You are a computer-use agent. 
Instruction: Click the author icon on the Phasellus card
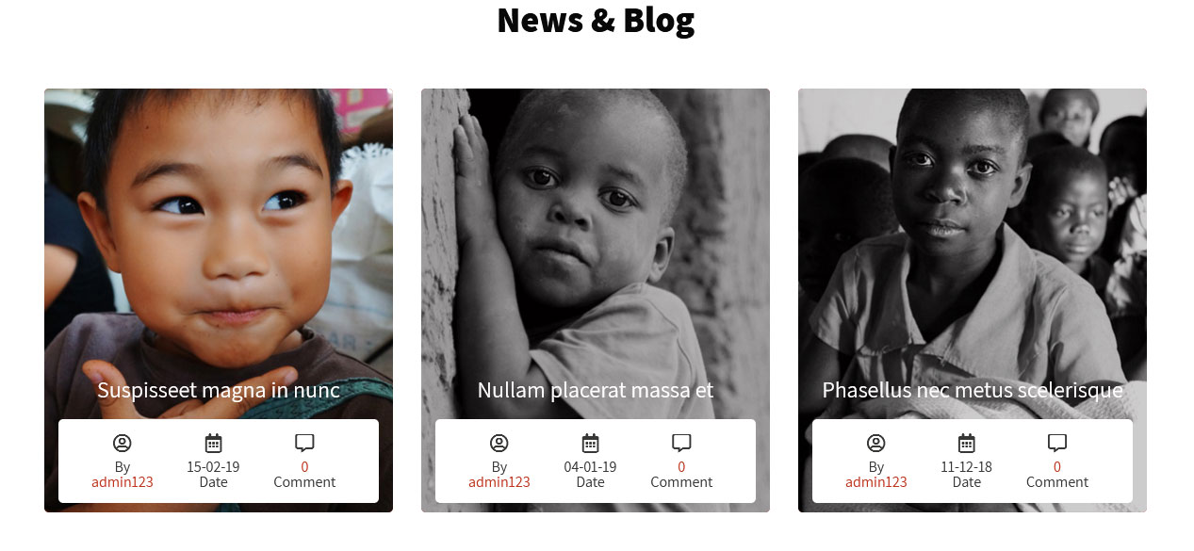pyautogui.click(x=876, y=443)
